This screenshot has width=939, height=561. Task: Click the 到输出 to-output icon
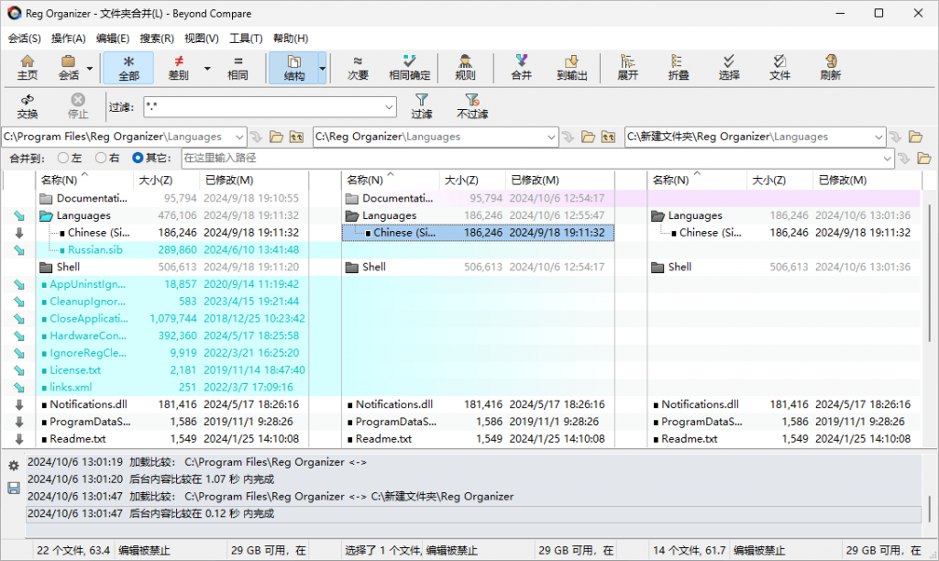click(x=572, y=68)
